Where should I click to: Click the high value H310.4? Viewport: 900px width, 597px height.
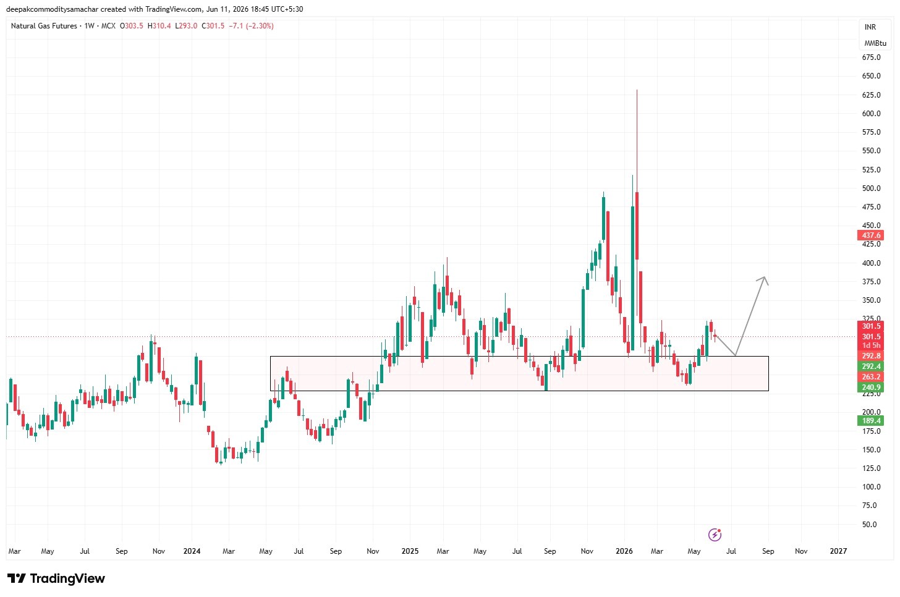159,26
